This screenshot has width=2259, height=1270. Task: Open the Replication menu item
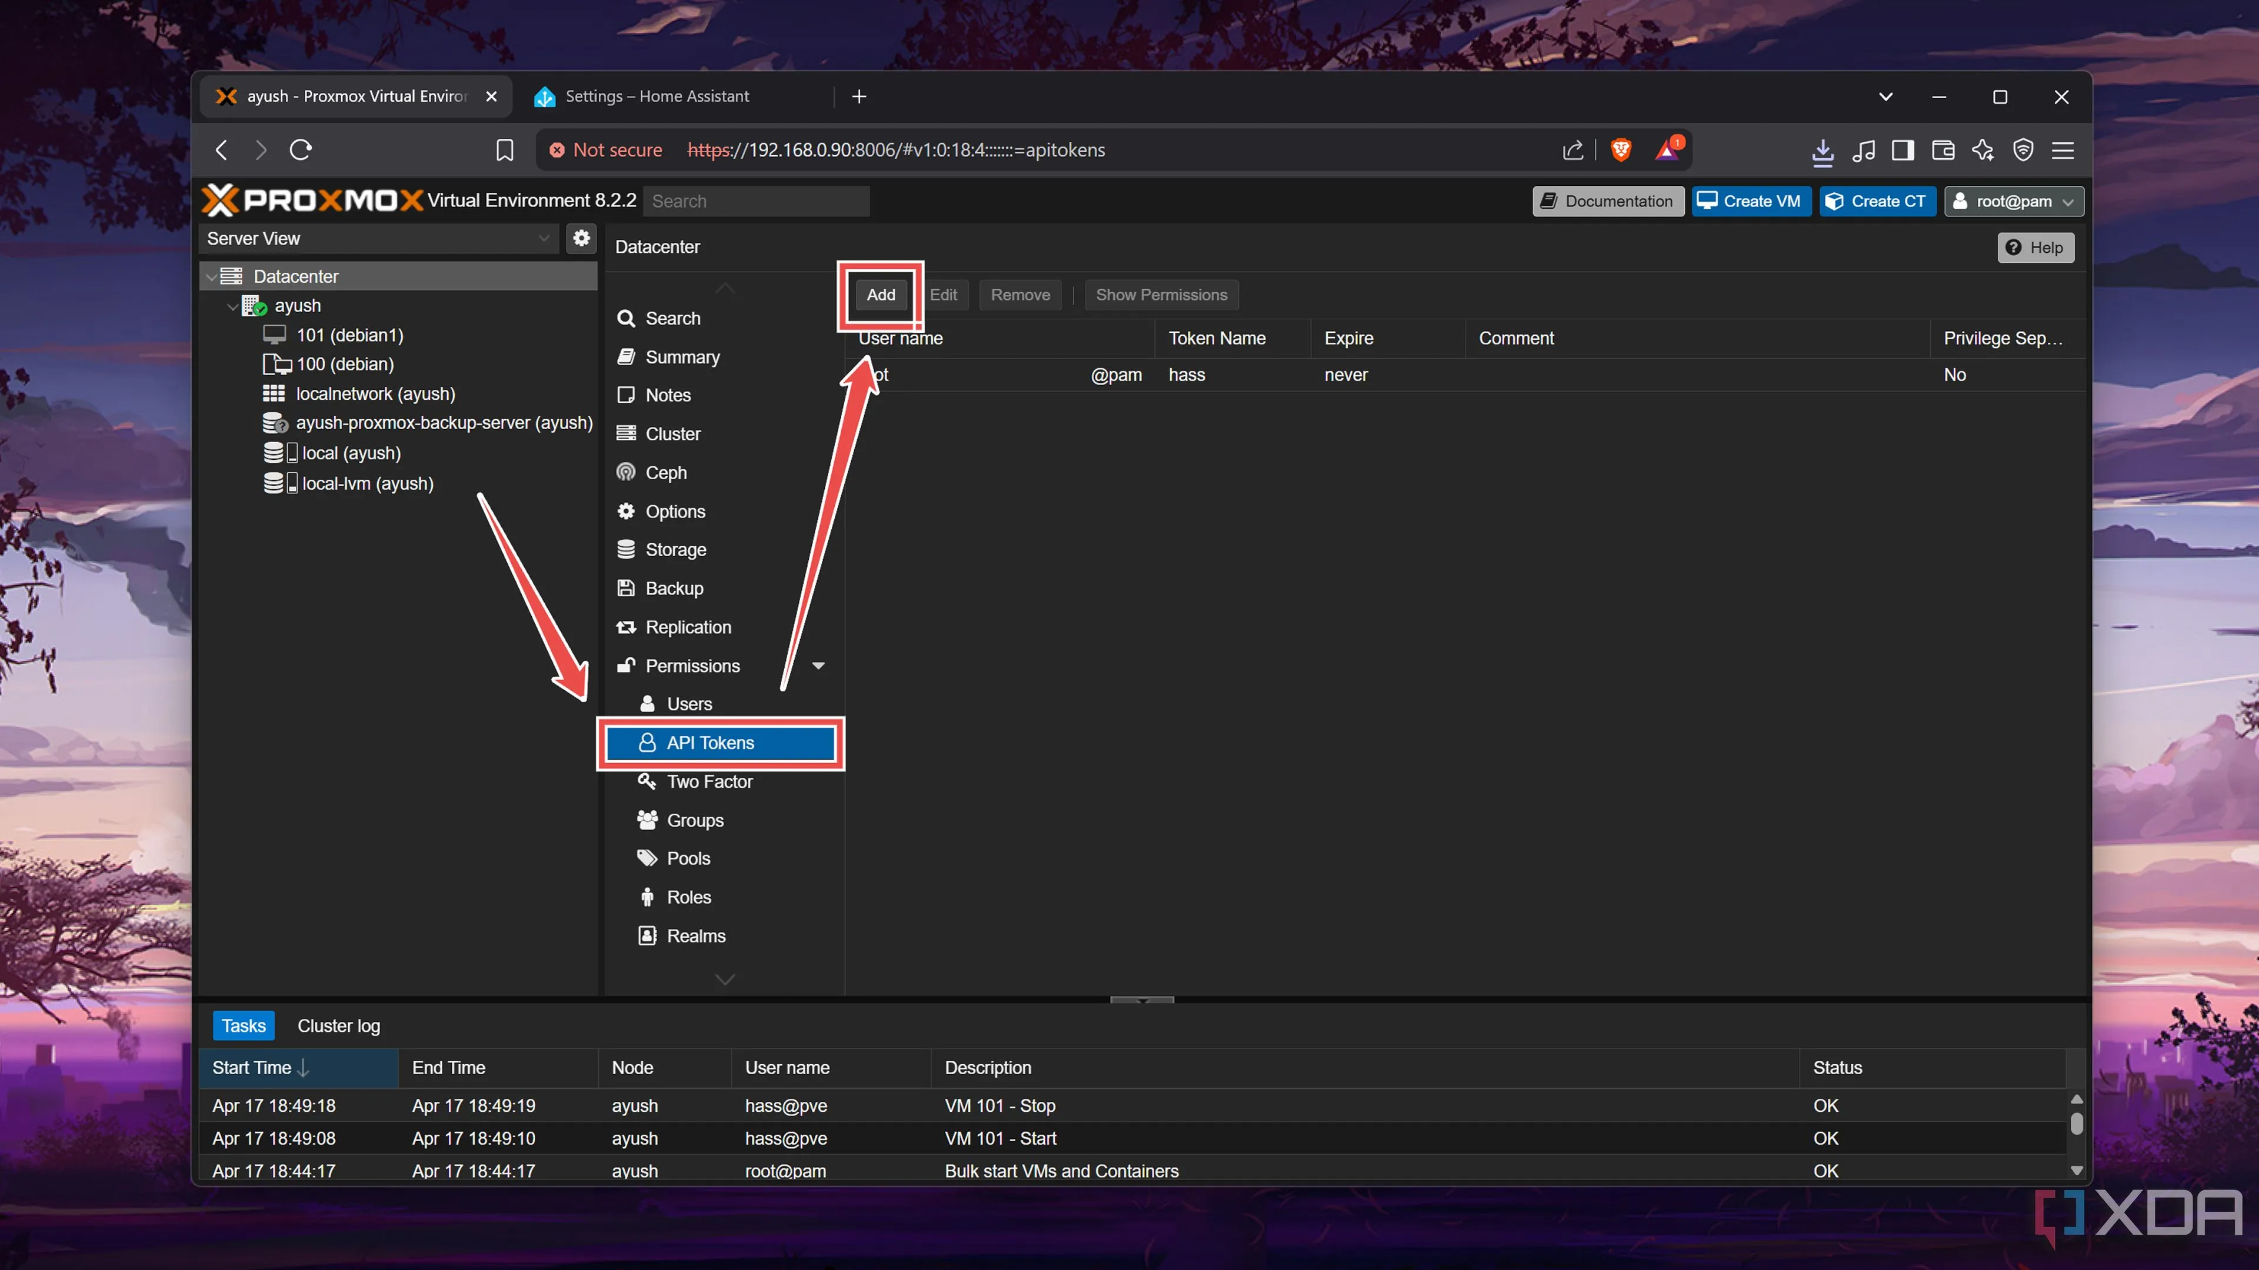[x=724, y=627]
